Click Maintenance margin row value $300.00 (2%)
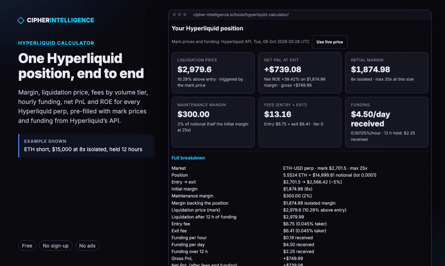This screenshot has height=266, width=445. (x=297, y=196)
